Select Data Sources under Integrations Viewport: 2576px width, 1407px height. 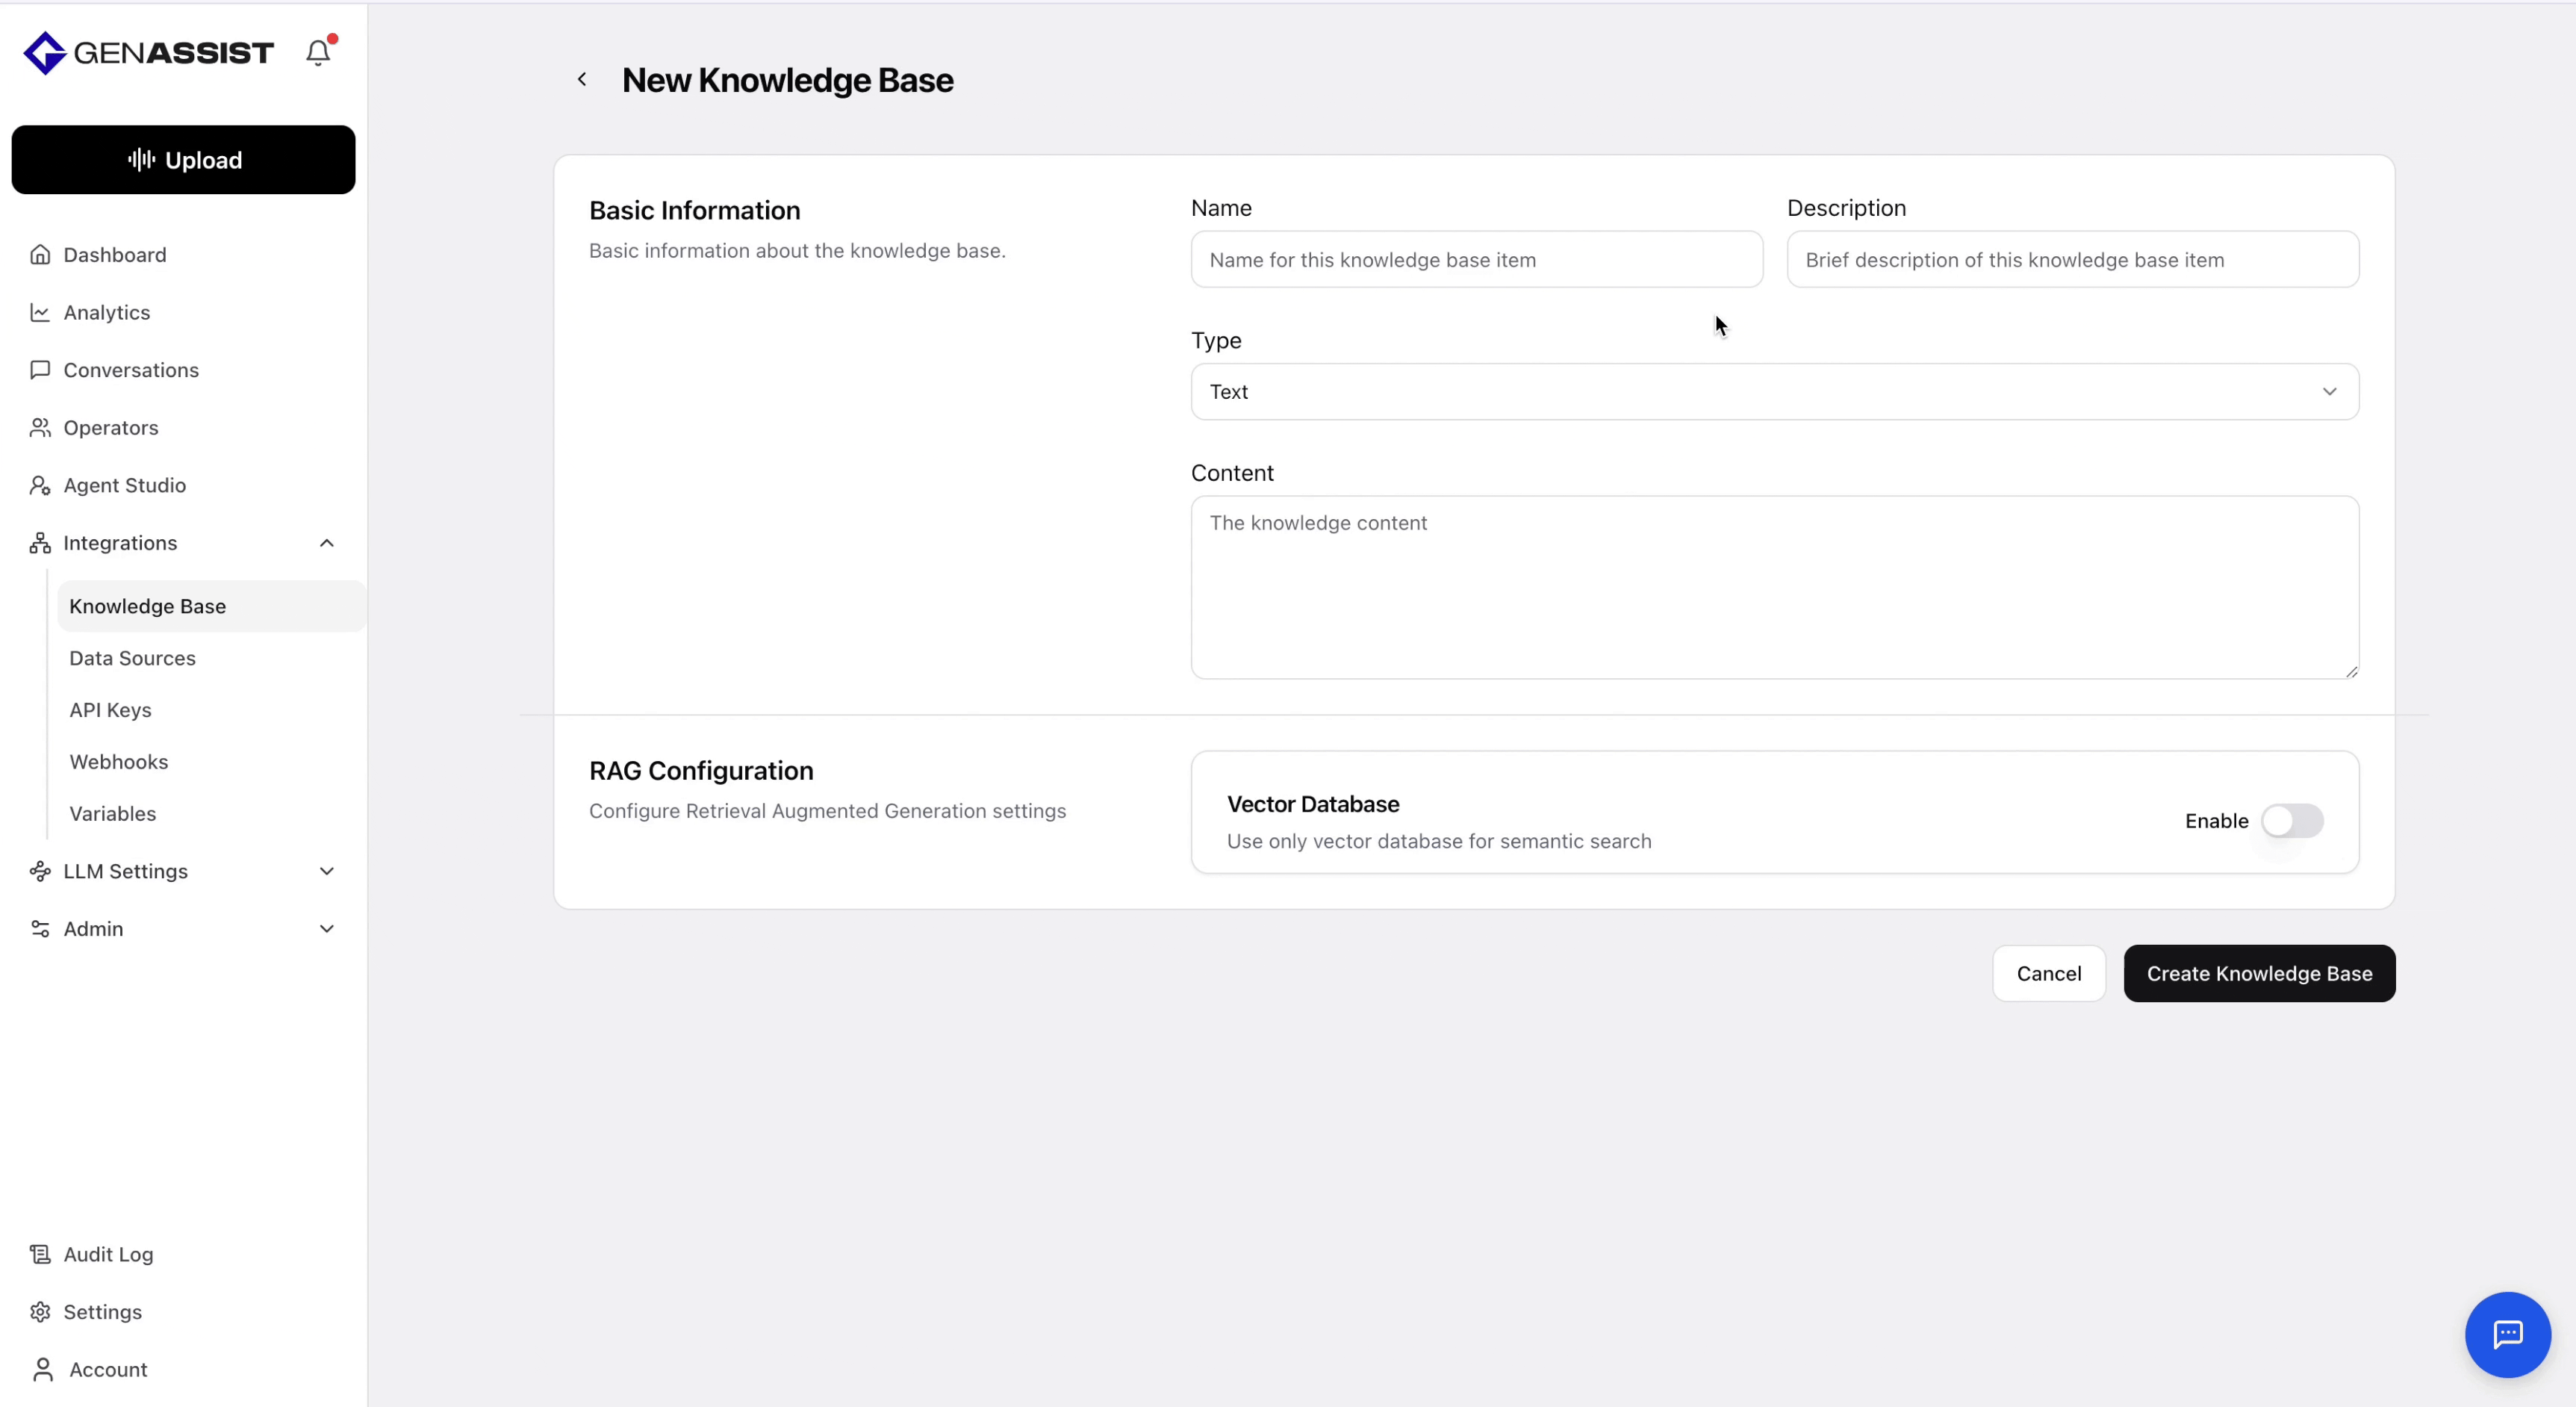(x=132, y=658)
